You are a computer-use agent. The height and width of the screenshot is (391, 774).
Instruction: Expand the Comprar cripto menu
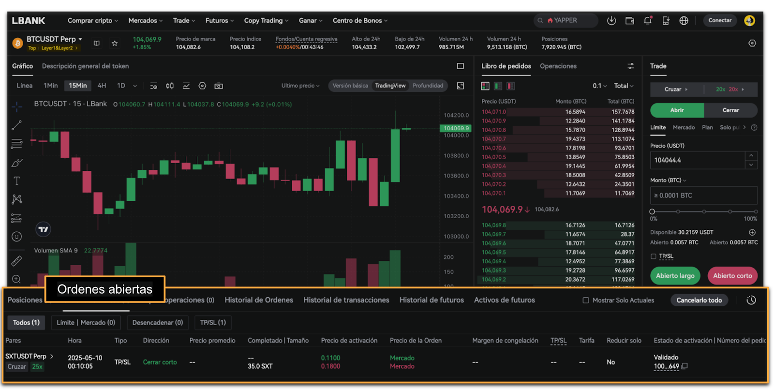click(x=93, y=20)
